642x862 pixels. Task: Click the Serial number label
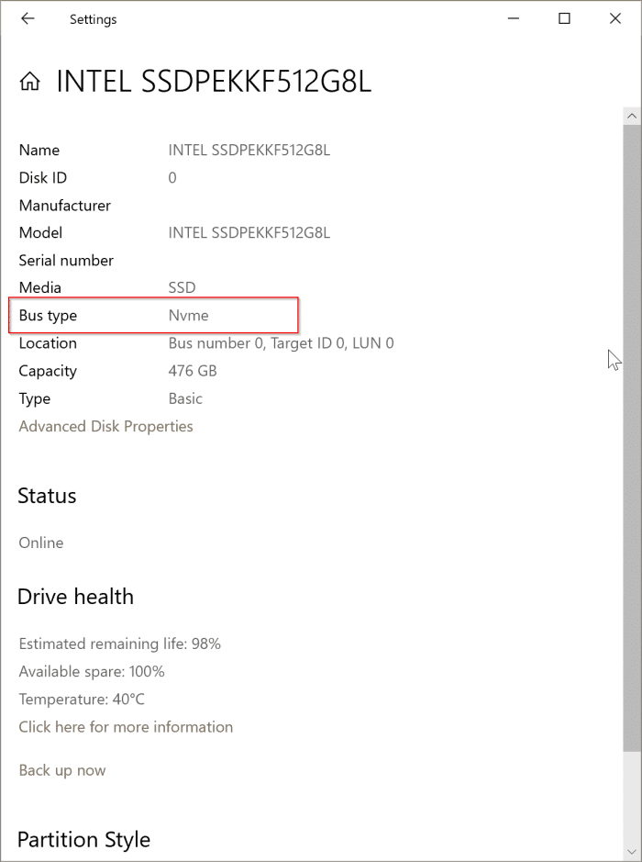(x=66, y=261)
